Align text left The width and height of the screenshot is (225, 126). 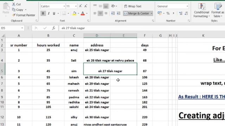point(95,13)
